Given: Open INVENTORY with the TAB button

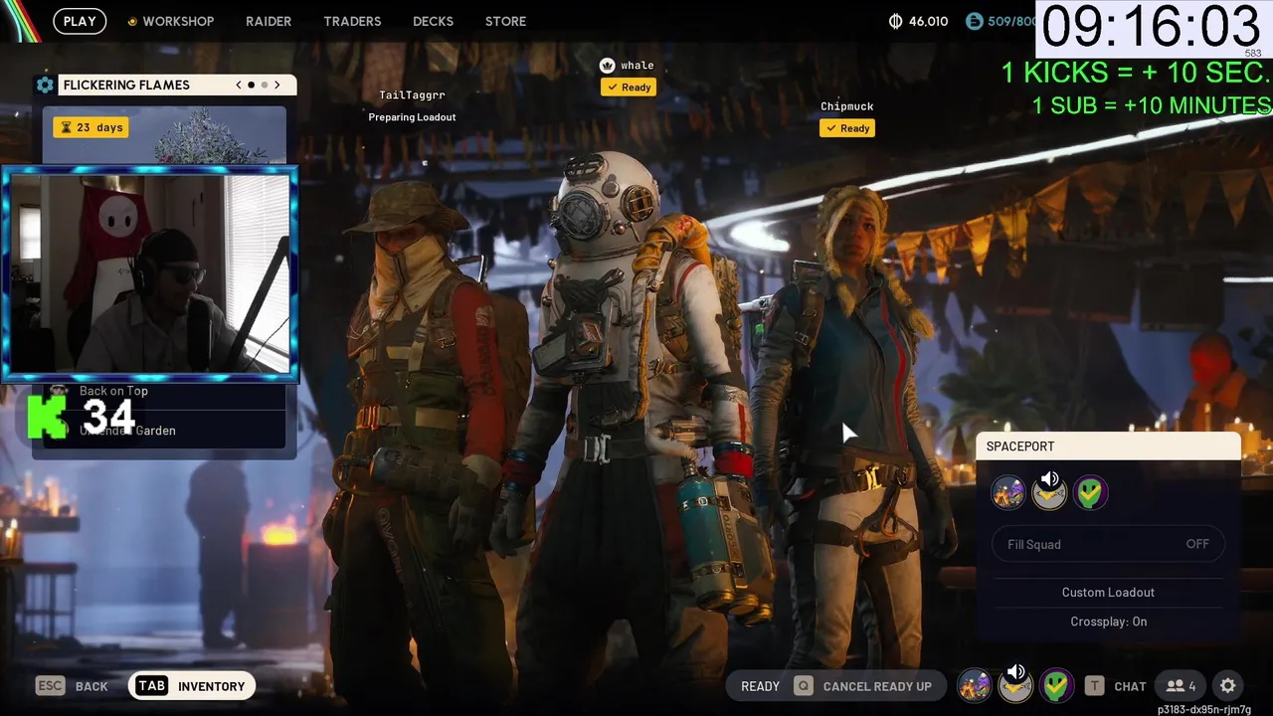Looking at the screenshot, I should point(192,686).
